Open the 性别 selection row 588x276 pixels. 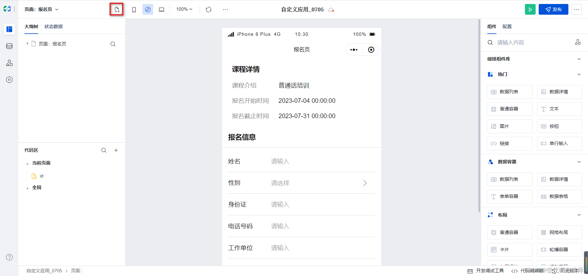click(302, 183)
